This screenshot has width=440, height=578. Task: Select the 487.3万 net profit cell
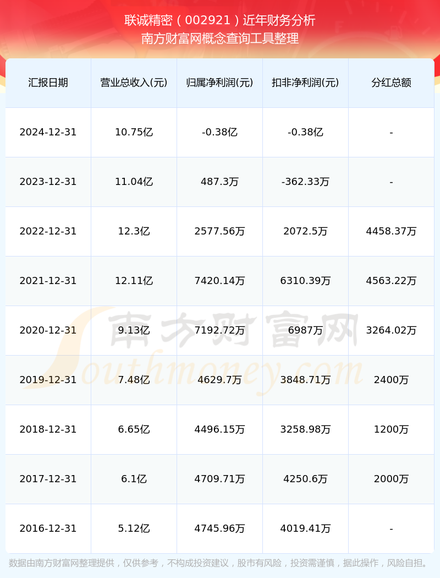coord(219,182)
